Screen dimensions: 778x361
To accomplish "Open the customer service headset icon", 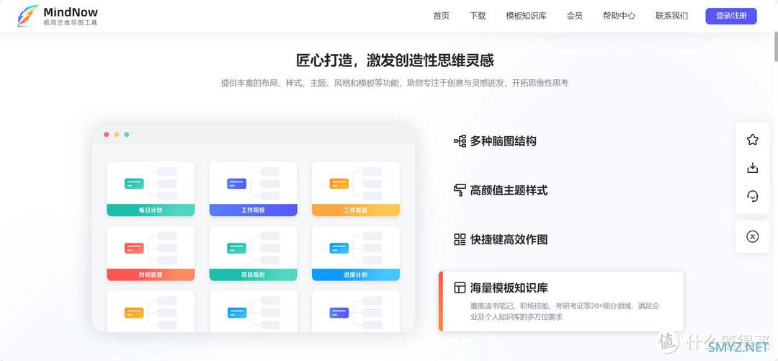I will point(752,196).
